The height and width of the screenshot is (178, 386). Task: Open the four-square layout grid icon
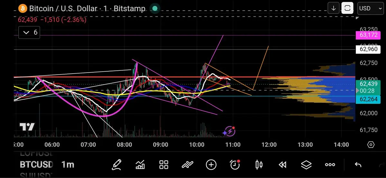pos(164,165)
